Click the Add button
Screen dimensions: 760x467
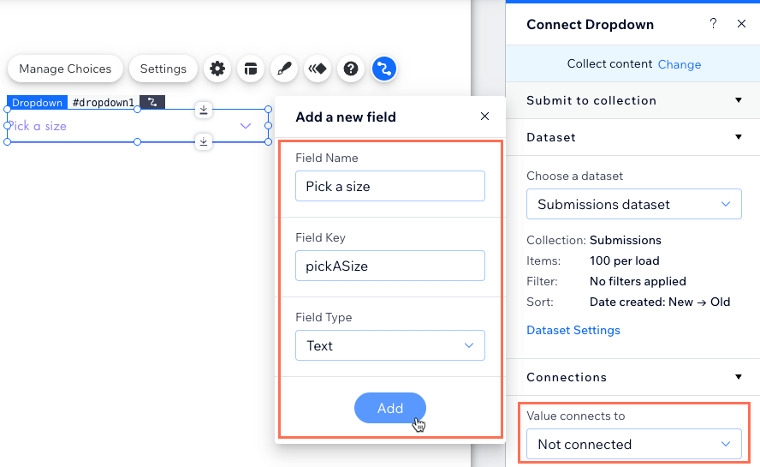(x=390, y=408)
